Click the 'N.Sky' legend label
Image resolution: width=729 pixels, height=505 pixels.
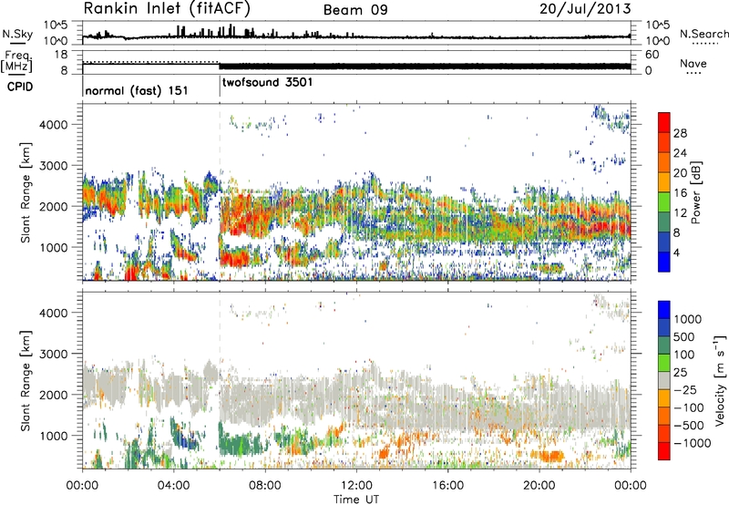tap(17, 34)
